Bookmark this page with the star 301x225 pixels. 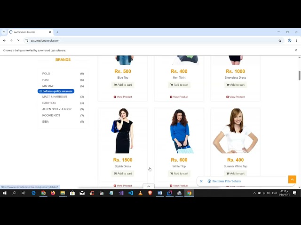(280, 41)
